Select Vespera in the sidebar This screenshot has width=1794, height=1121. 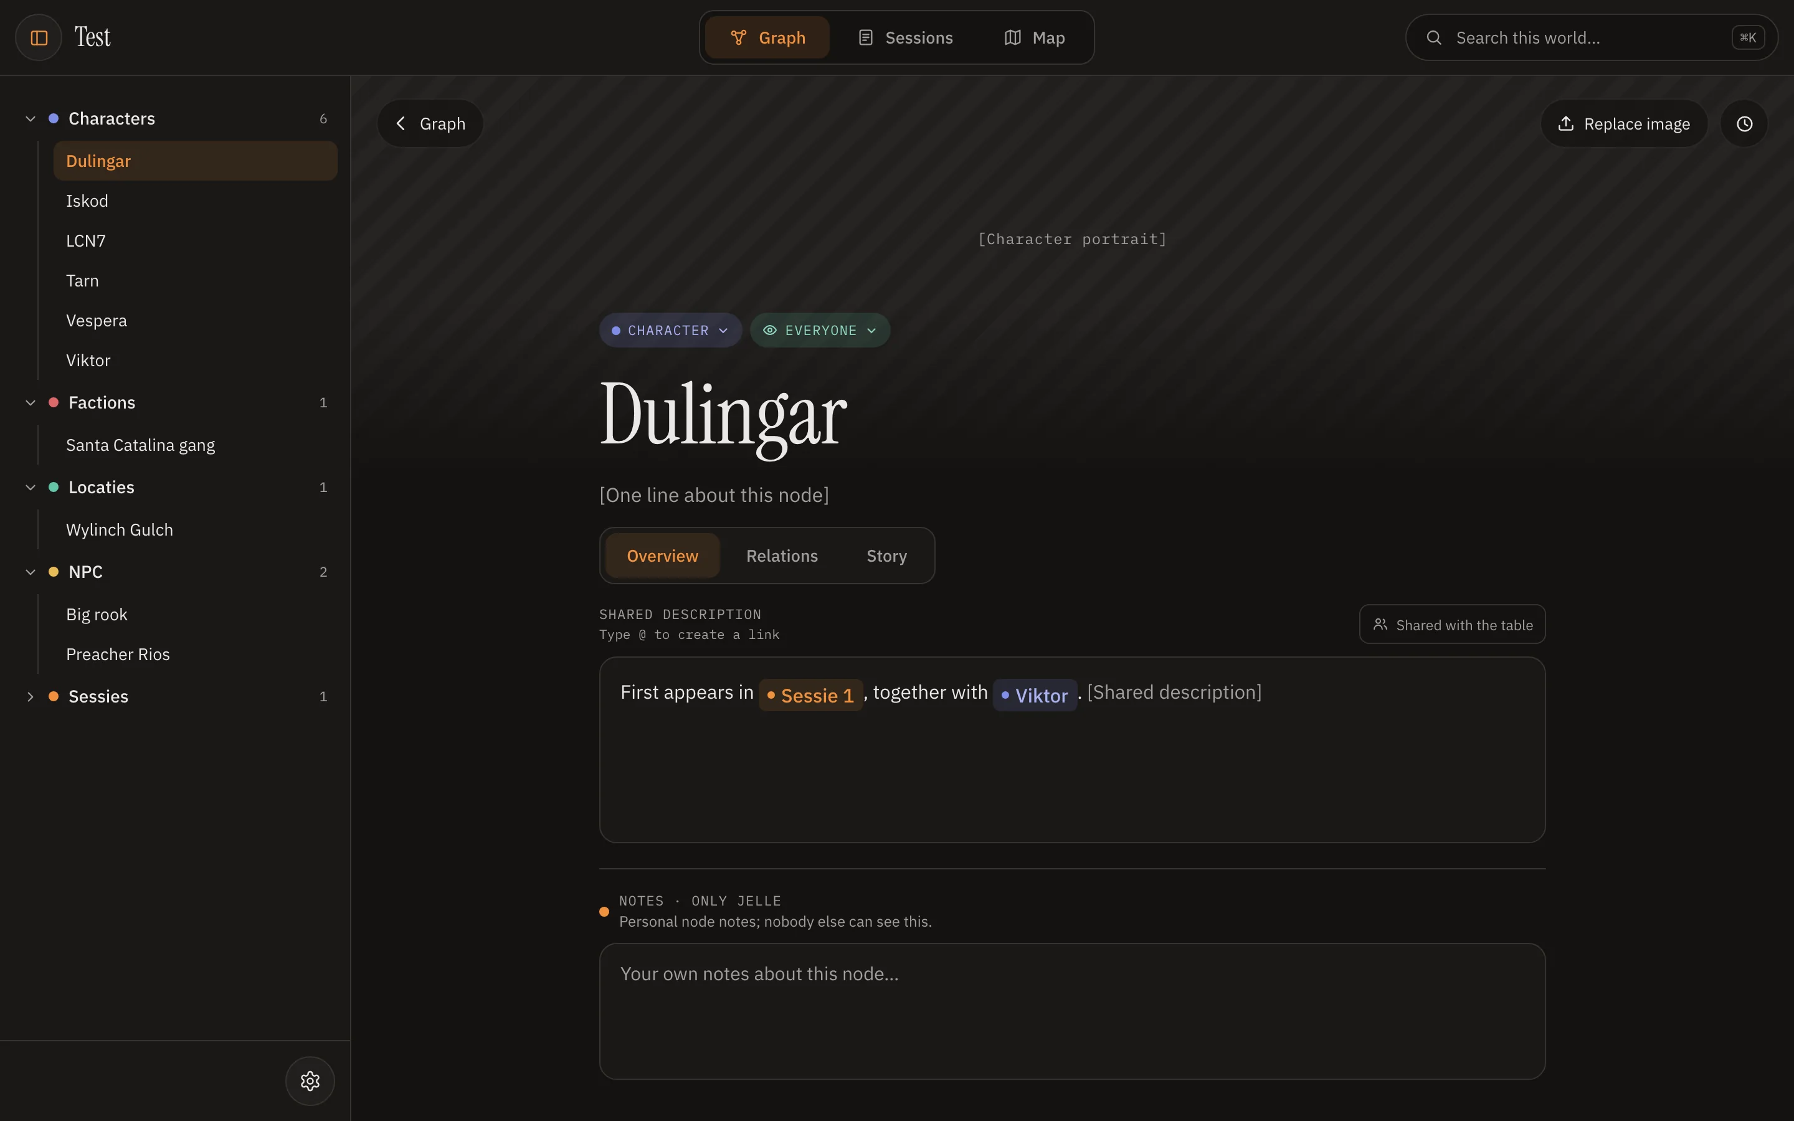click(x=195, y=320)
